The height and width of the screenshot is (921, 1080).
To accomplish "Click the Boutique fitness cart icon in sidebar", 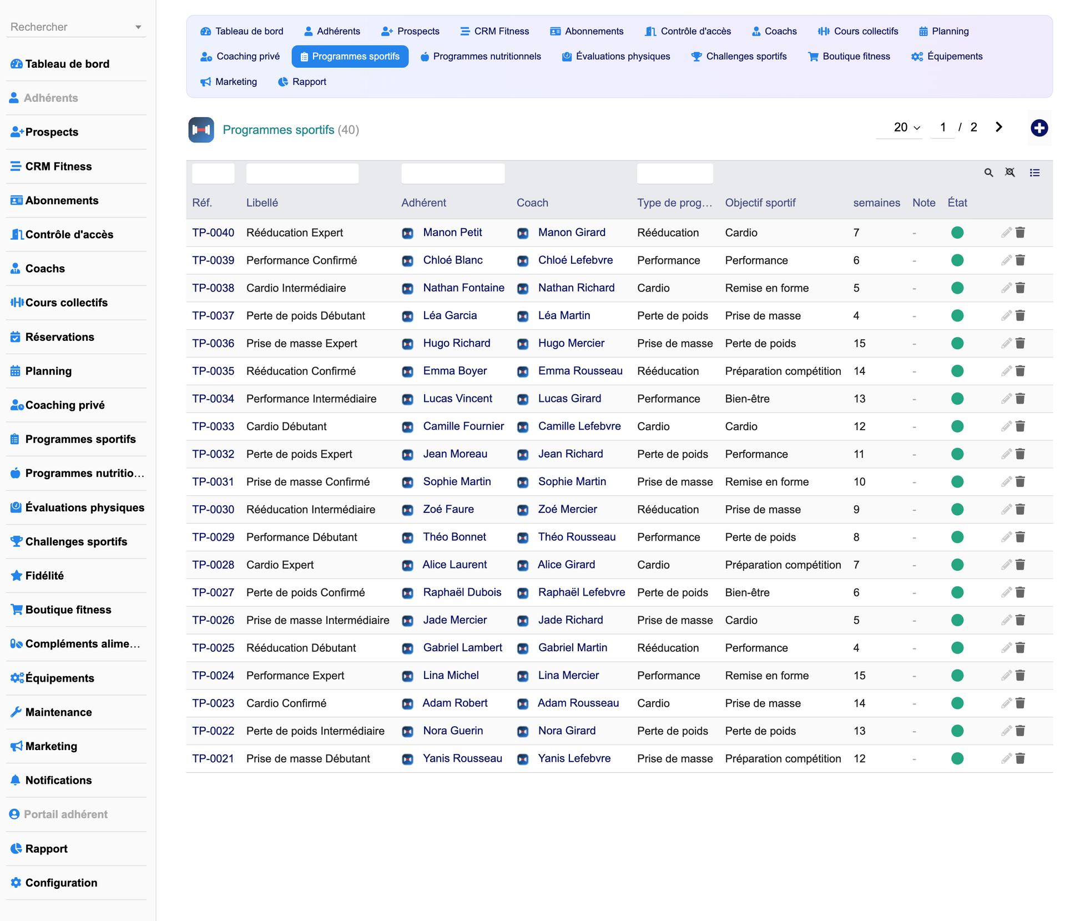I will [16, 610].
